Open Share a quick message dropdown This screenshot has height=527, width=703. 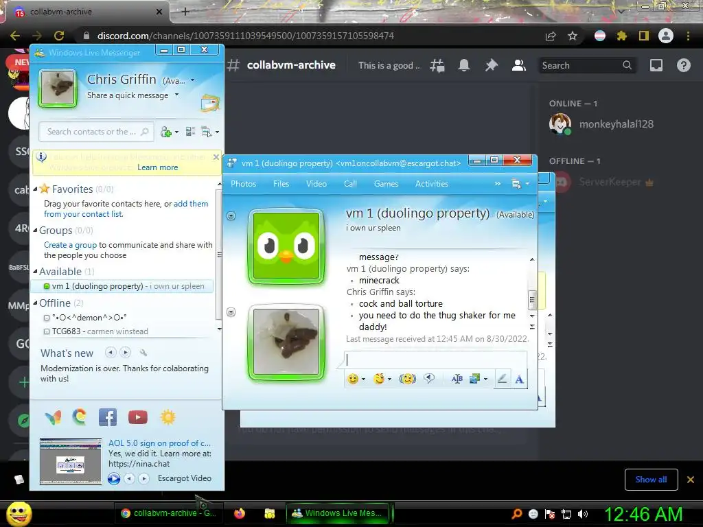(176, 95)
